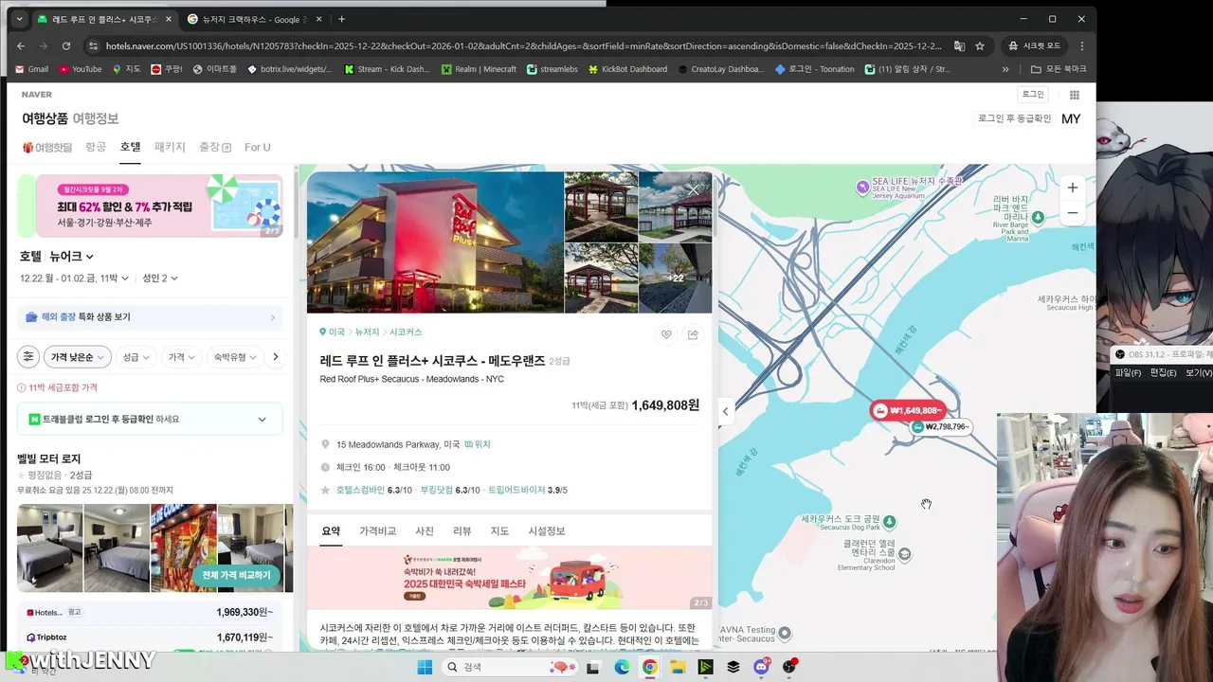Select the 항공 travel tab
Viewport: 1213px width, 682px height.
tap(96, 147)
